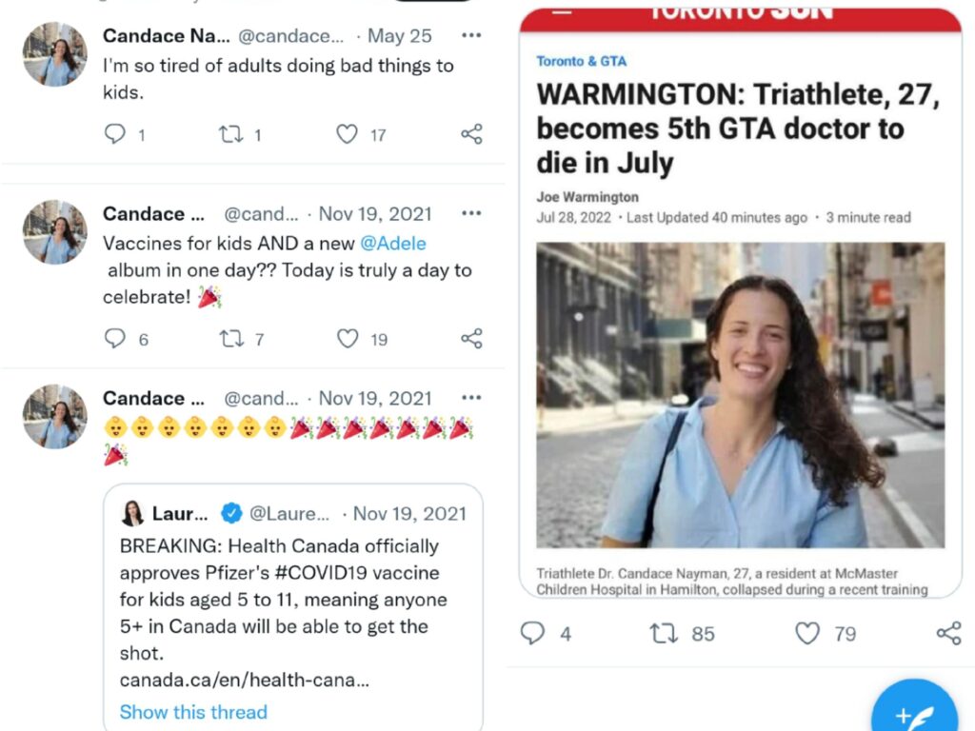This screenshot has height=731, width=975.
Task: Retweet the Adele album tweet
Action: [231, 339]
